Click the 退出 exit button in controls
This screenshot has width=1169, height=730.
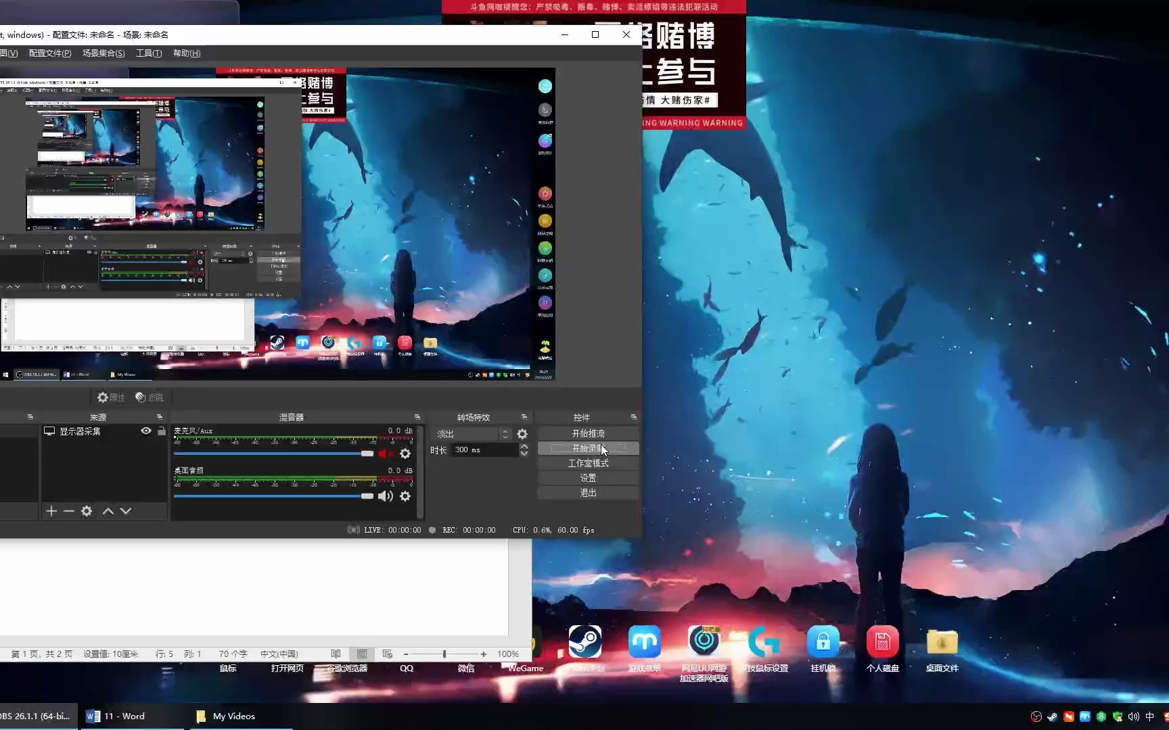click(588, 493)
